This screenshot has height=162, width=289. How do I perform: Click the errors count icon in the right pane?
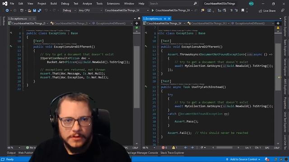click(x=163, y=148)
